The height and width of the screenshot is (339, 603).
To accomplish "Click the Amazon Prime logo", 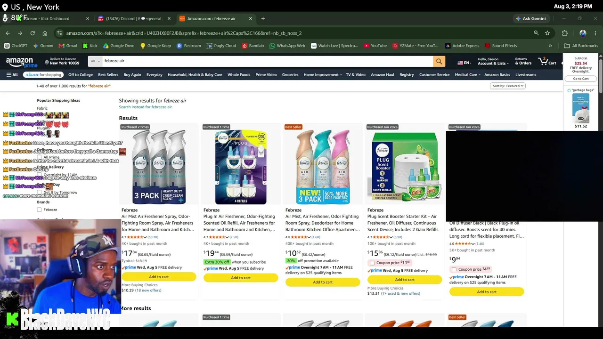I will click(22, 62).
